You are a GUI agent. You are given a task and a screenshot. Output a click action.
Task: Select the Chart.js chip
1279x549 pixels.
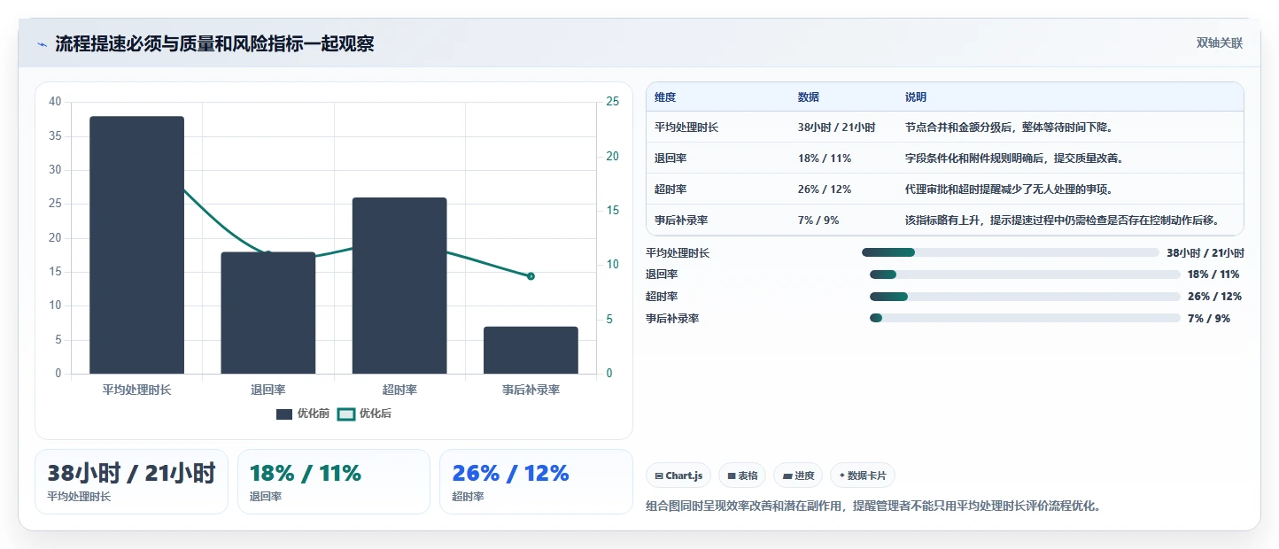click(678, 476)
